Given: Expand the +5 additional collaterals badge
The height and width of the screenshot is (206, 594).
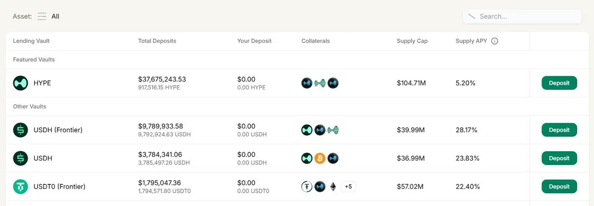Looking at the screenshot, I should click(x=348, y=187).
